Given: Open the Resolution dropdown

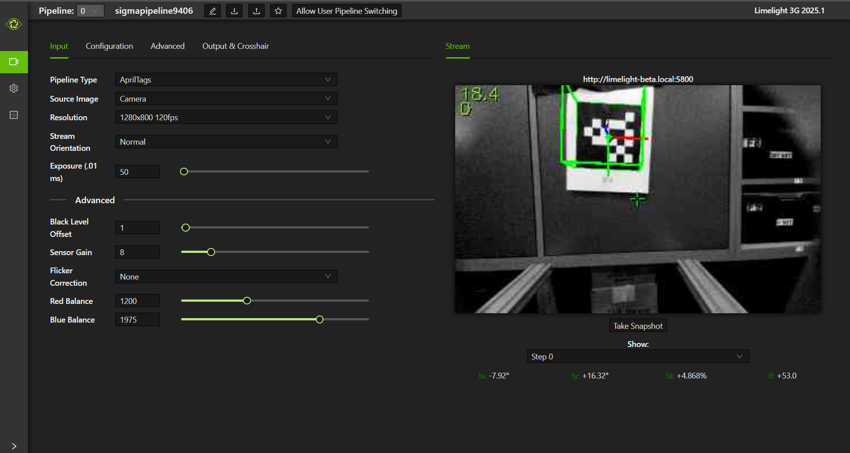Looking at the screenshot, I should 226,118.
